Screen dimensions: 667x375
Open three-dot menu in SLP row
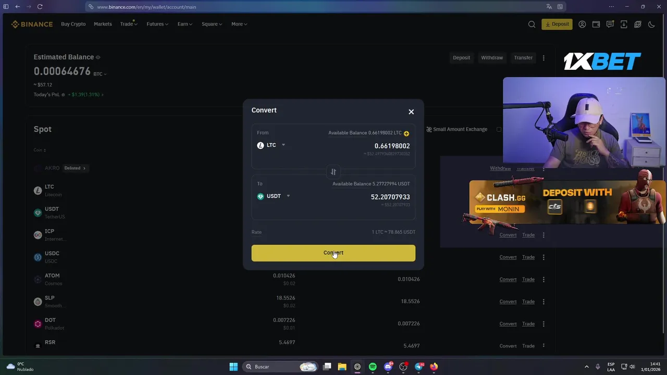tap(544, 302)
